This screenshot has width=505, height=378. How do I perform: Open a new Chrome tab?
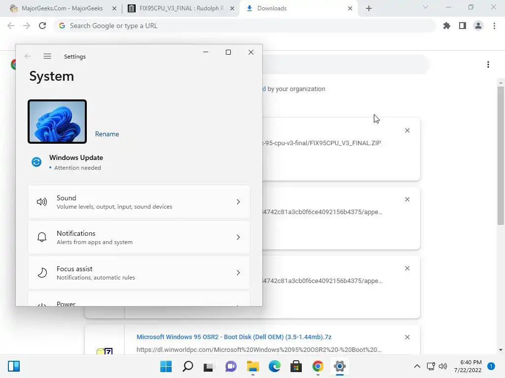pyautogui.click(x=369, y=8)
